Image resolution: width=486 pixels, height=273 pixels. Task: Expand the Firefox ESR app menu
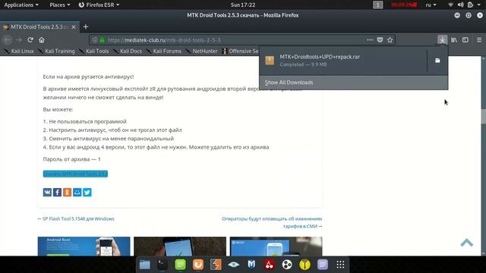coord(99,5)
